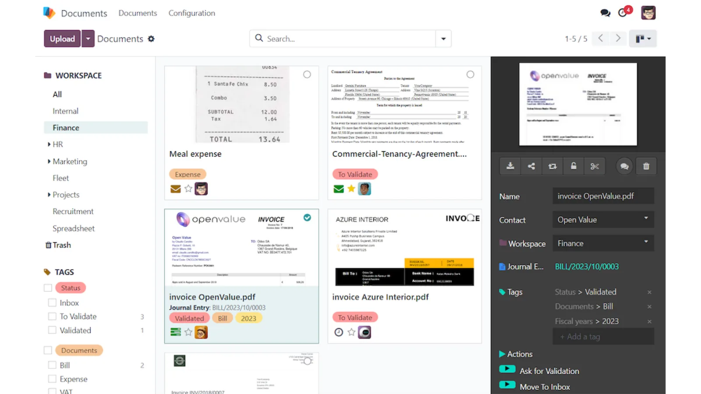Click the envelope icon on Meal expense
Screen dimensions: 701x394
176,189
